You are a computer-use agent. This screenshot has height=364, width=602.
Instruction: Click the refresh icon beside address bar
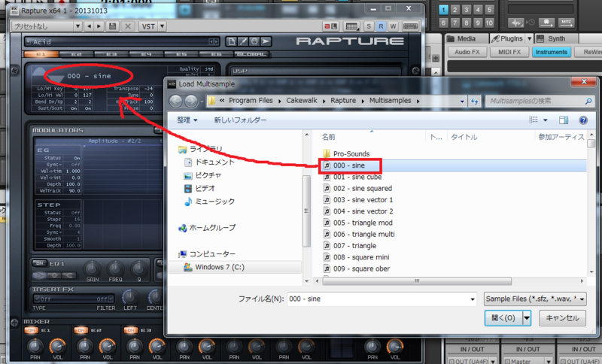(475, 101)
